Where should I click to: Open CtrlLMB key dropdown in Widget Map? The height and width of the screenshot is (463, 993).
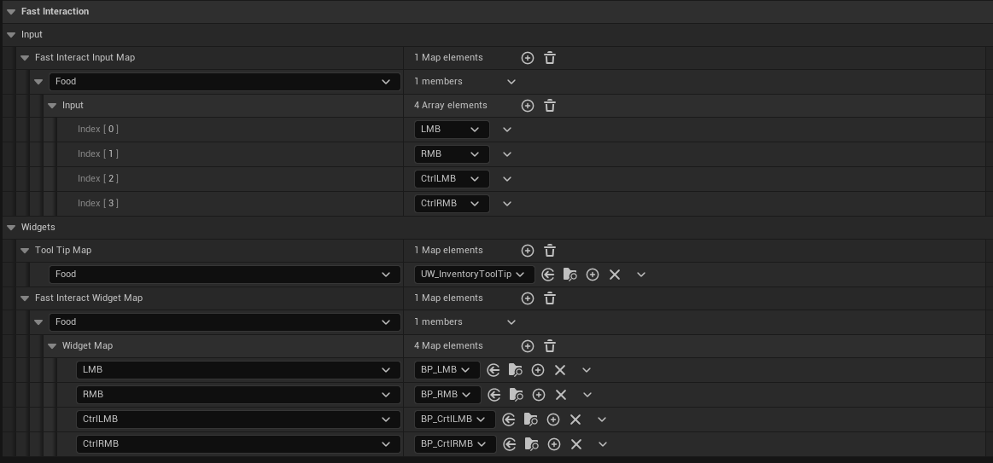click(238, 420)
